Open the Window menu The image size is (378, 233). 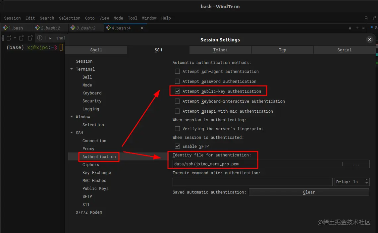(149, 18)
